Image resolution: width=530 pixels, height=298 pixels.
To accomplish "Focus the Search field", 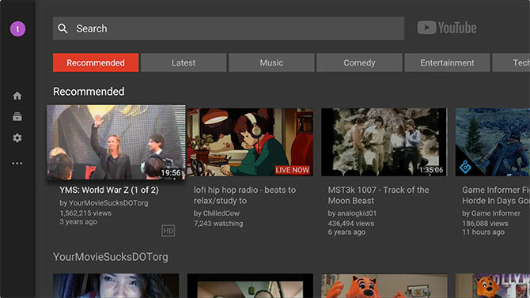I will (x=229, y=28).
